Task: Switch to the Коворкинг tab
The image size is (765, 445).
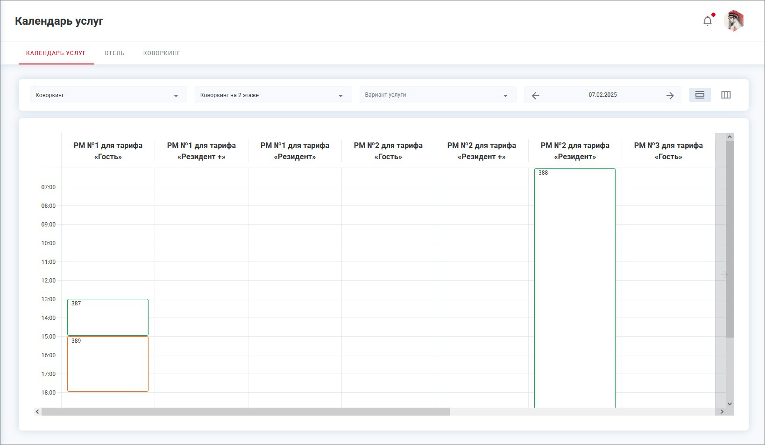Action: [x=162, y=53]
